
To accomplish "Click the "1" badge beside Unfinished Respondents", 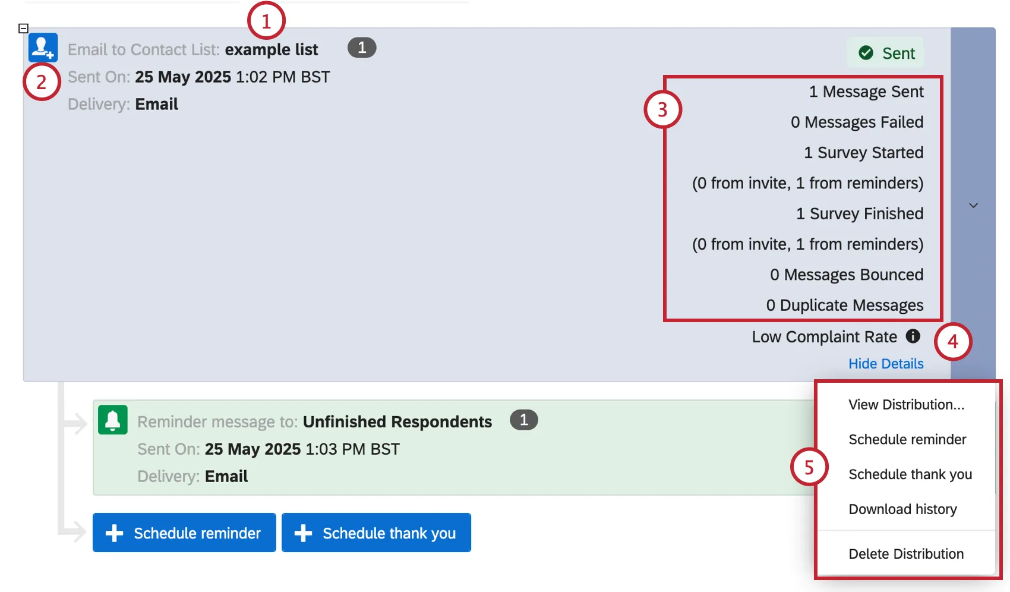I will [x=523, y=420].
